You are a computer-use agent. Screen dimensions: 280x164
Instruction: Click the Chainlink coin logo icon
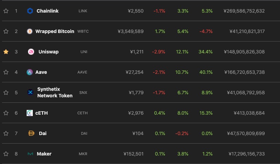pos(30,11)
